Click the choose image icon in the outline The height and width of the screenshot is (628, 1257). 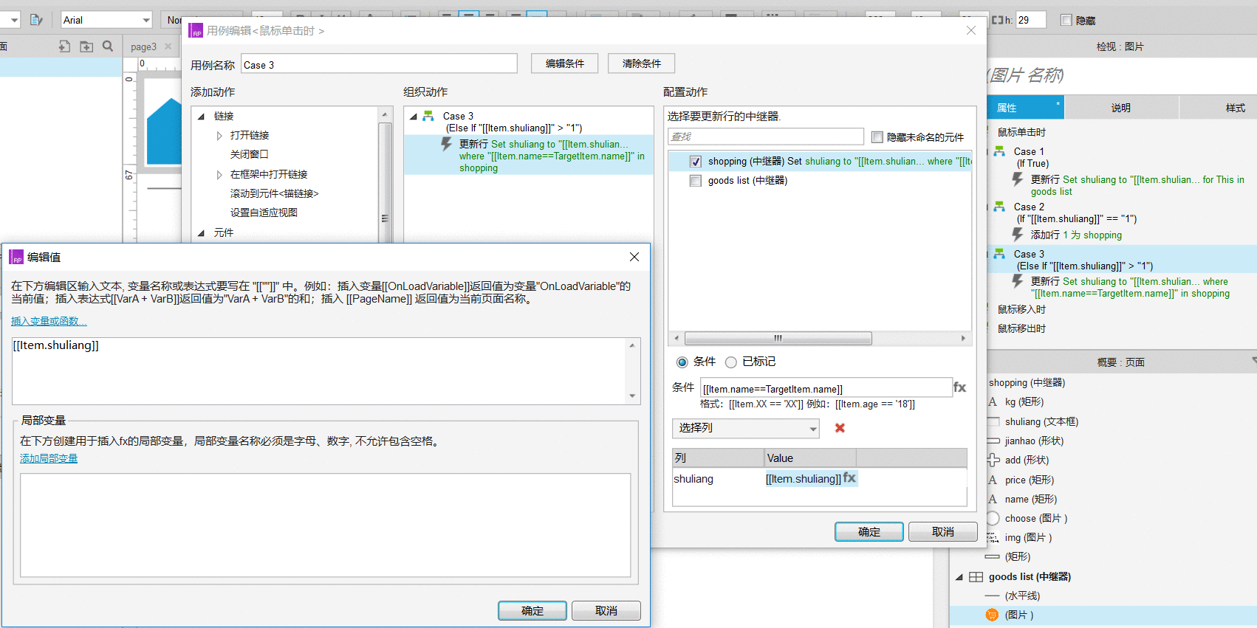point(993,518)
